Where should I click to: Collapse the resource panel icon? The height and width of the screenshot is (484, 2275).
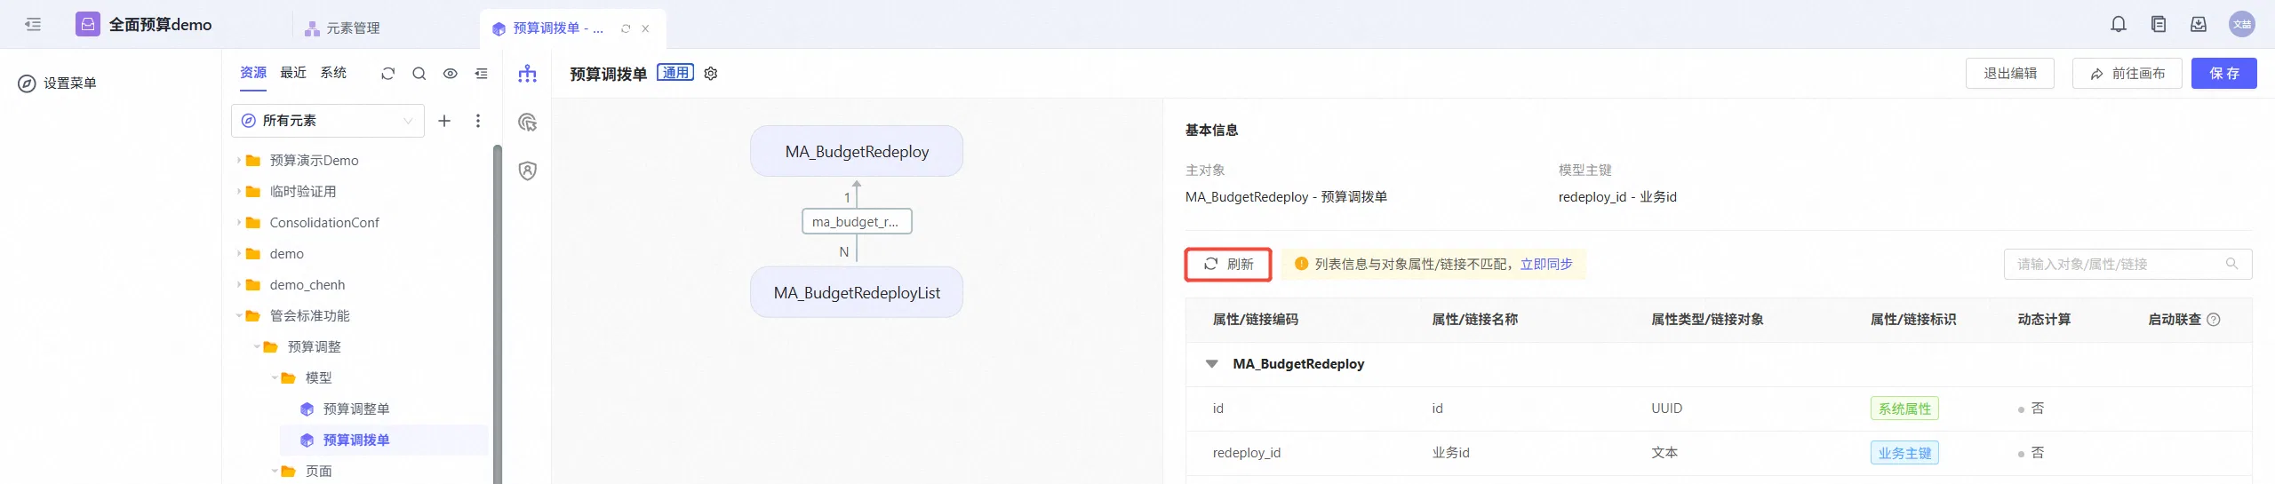point(482,74)
